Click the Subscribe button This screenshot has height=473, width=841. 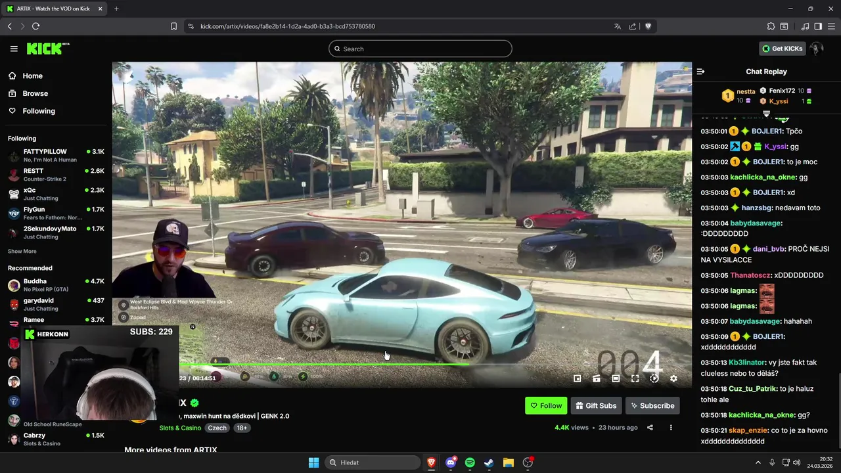[652, 406]
